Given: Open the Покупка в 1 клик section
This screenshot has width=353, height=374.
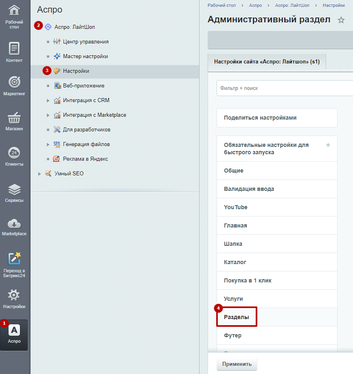Looking at the screenshot, I should click(x=277, y=280).
